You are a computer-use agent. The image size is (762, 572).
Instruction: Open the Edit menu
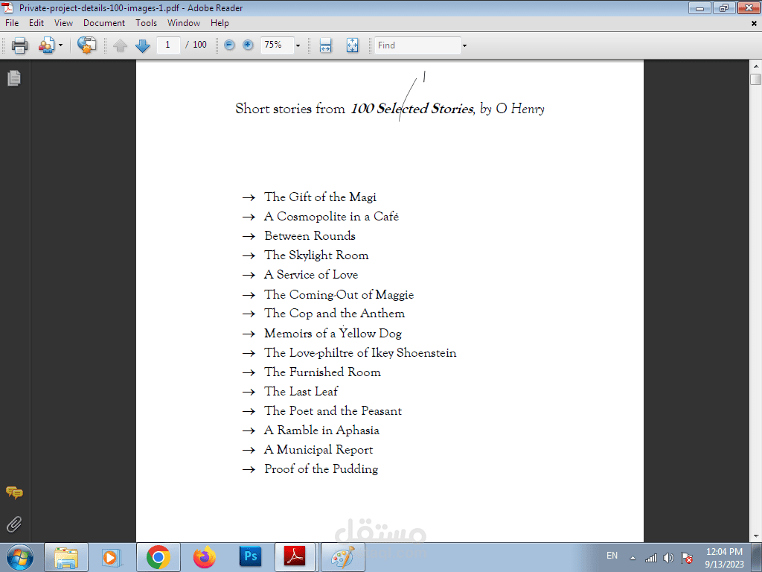click(x=36, y=23)
